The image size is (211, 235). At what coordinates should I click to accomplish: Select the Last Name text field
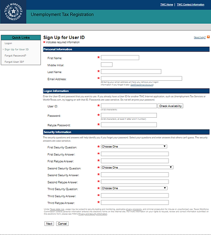[131, 72]
